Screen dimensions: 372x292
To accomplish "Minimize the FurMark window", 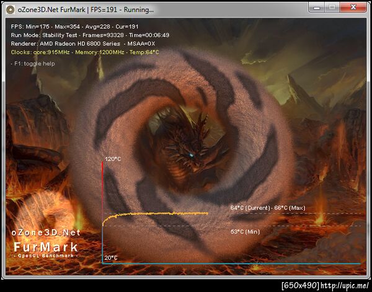I will click(x=317, y=7).
